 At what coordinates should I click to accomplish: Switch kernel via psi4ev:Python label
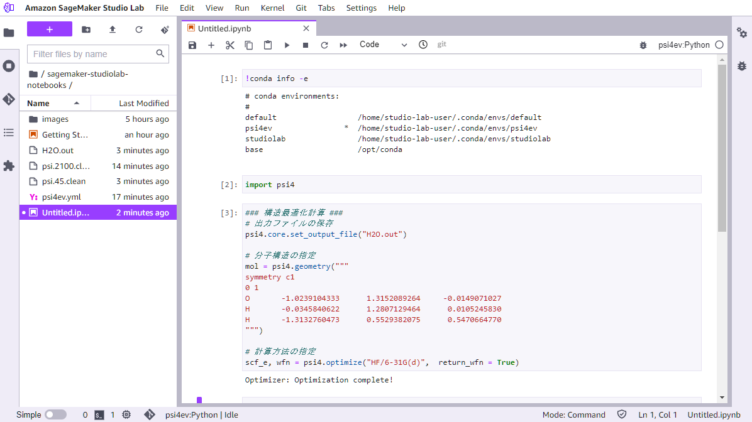click(683, 45)
